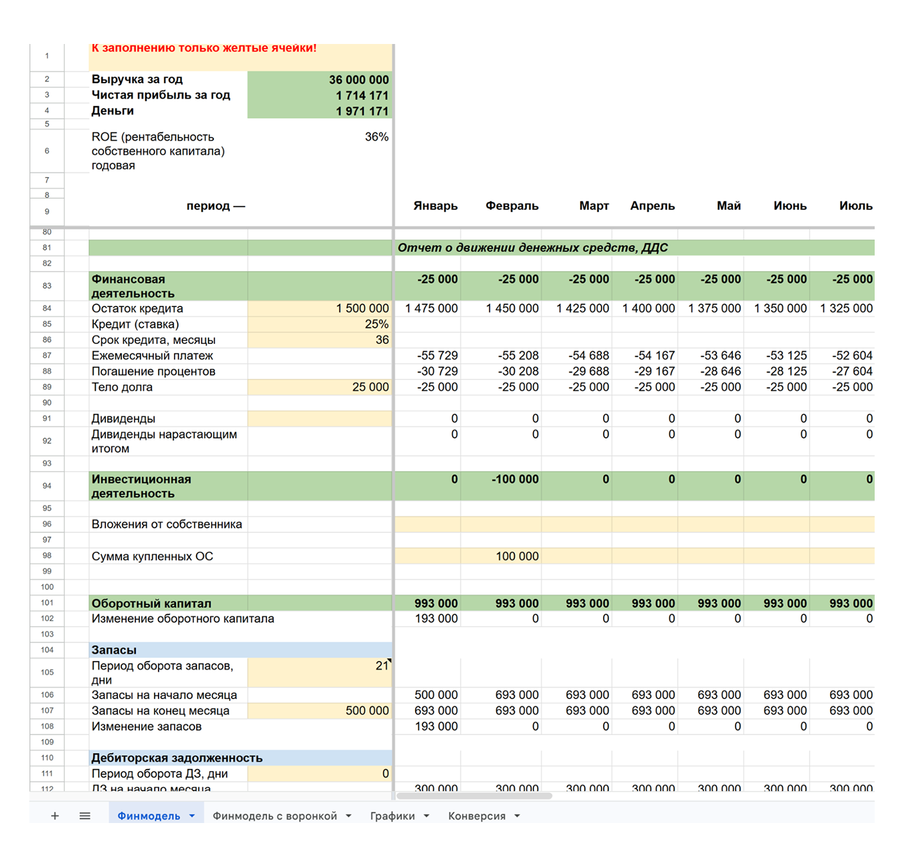Select the credit rate cell showing 25%
This screenshot has height=867, width=906.
[x=320, y=325]
